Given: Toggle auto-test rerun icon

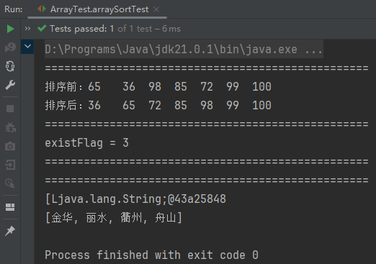Looking at the screenshot, I should point(10,66).
